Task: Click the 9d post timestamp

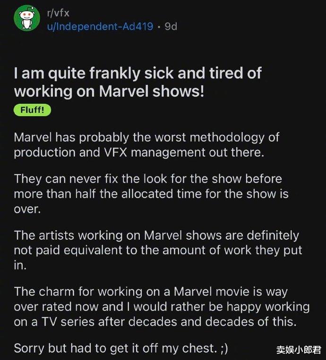Action: click(171, 26)
